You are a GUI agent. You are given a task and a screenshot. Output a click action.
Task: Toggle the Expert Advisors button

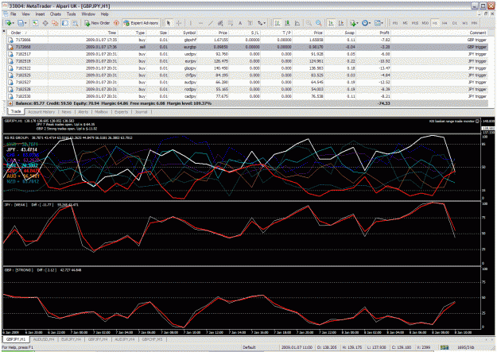tap(141, 23)
